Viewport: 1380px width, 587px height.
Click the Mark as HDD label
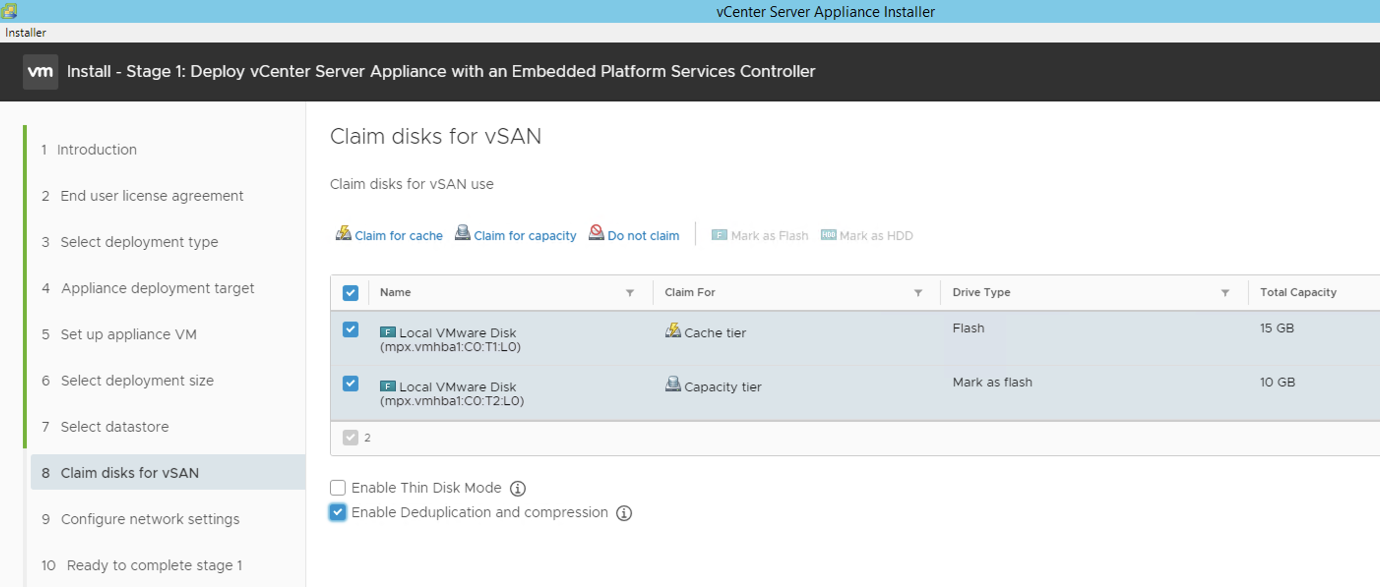pyautogui.click(x=877, y=235)
